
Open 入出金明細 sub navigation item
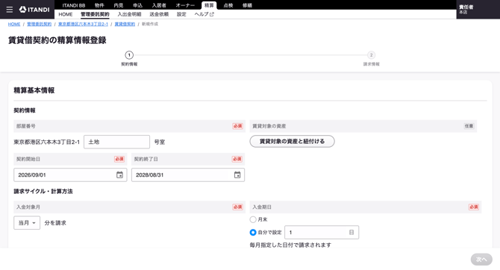pos(129,14)
